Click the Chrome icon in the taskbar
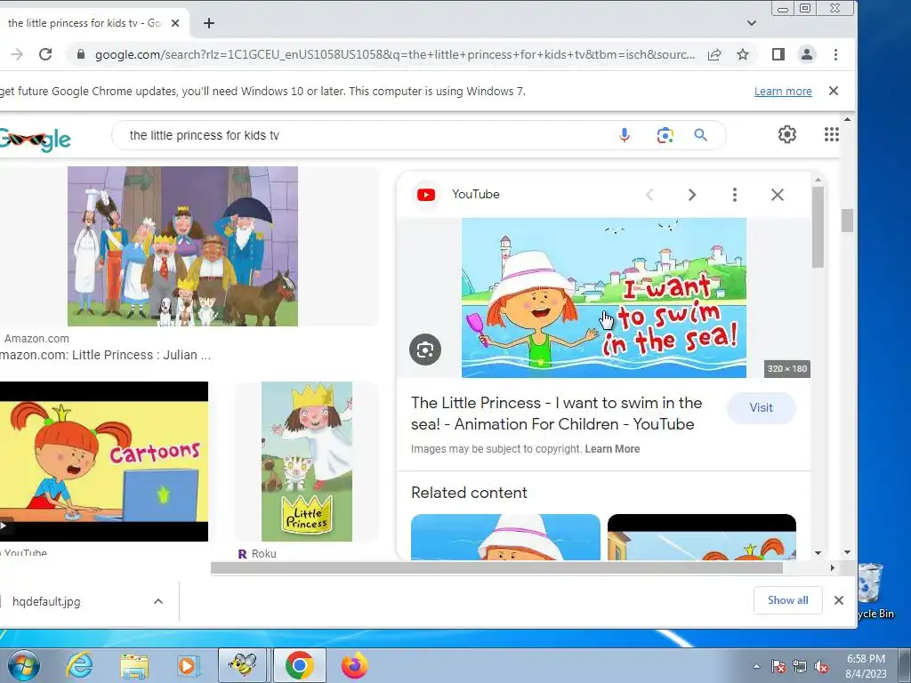This screenshot has height=683, width=911. tap(299, 665)
